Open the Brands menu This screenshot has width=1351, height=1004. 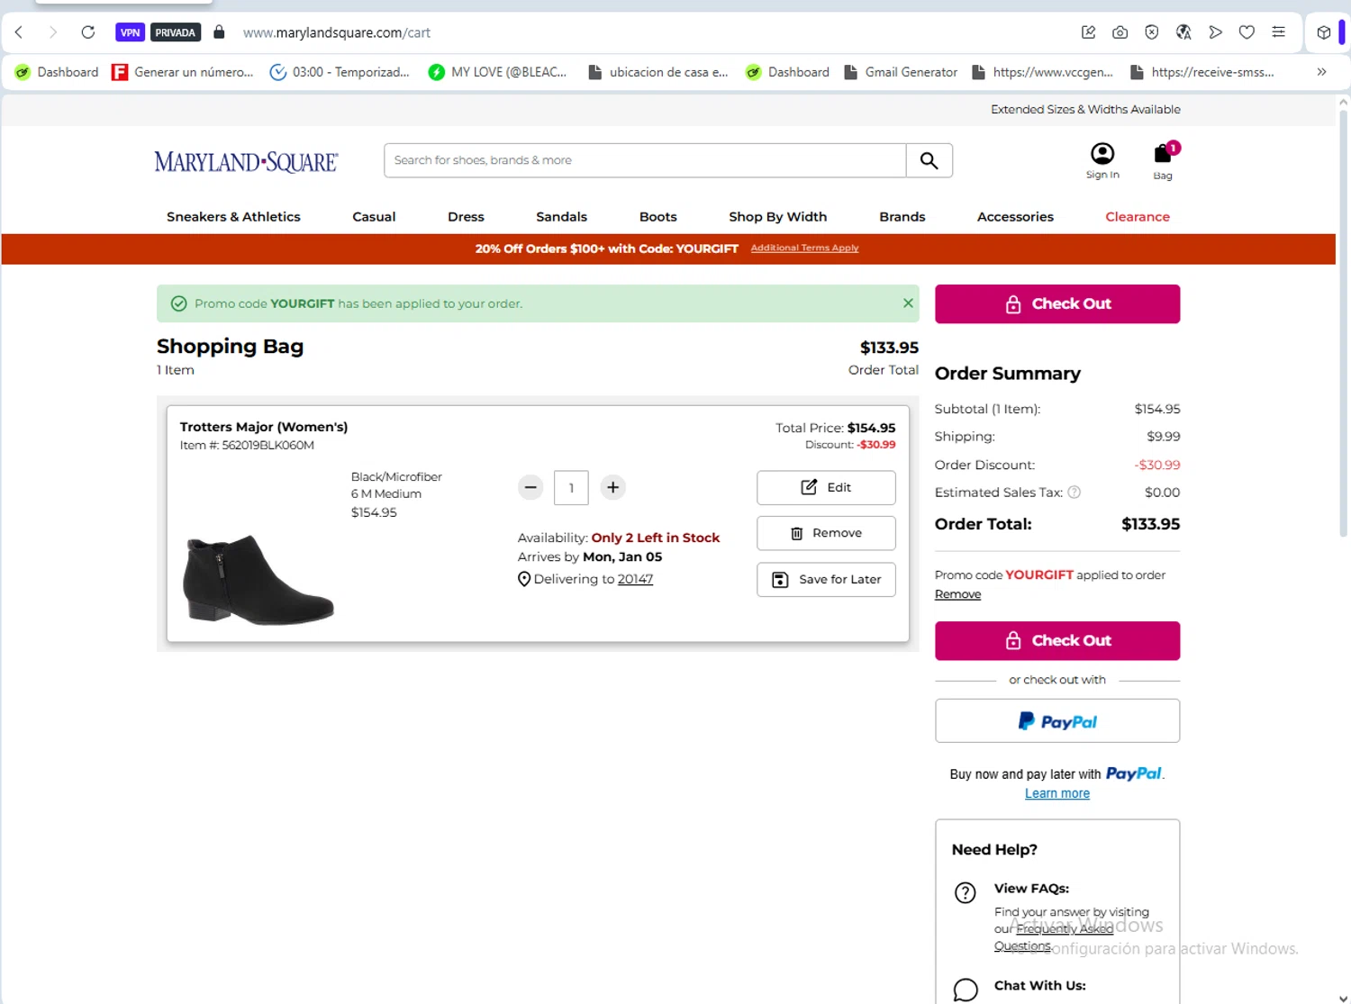click(x=902, y=217)
